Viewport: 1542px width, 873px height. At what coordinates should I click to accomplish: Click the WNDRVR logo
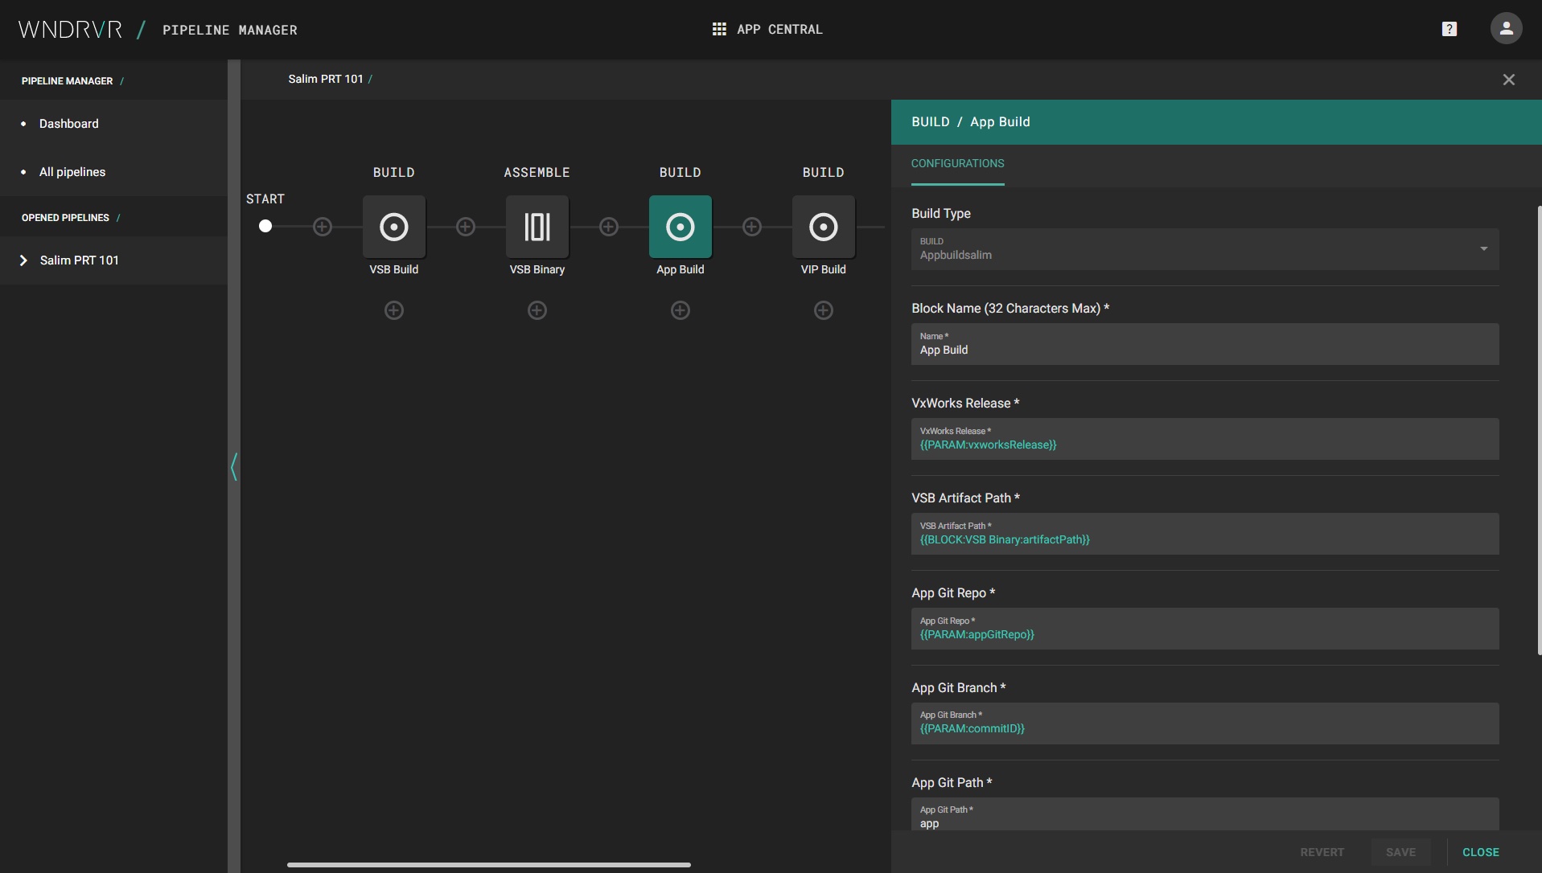click(x=70, y=30)
